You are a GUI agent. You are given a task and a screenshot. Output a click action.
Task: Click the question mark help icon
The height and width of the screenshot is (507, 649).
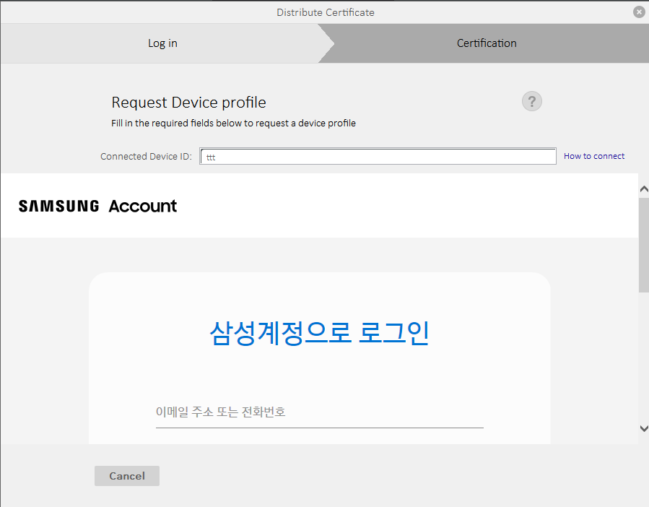532,102
